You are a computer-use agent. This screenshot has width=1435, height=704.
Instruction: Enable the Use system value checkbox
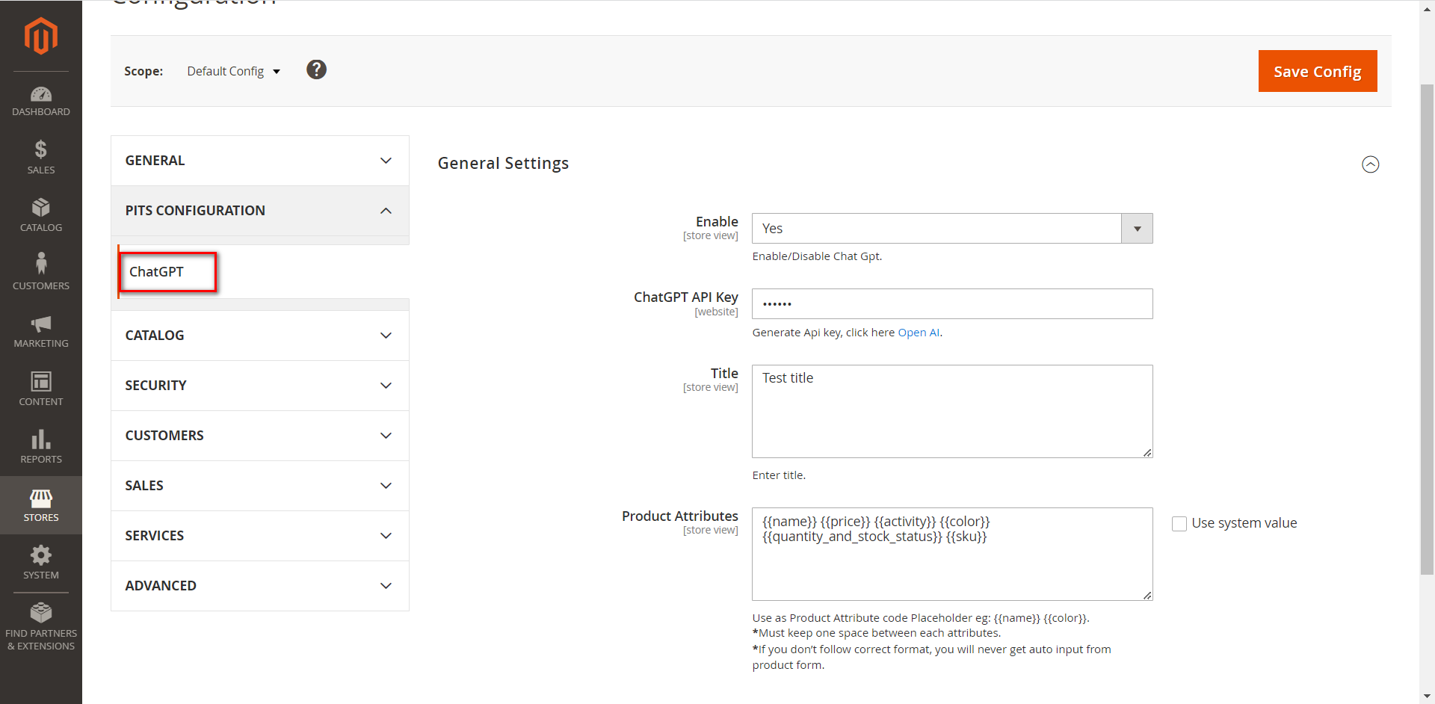click(1179, 523)
